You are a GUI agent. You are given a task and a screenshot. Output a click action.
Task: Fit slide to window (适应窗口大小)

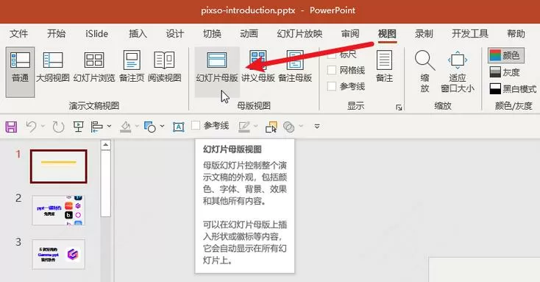tap(458, 71)
